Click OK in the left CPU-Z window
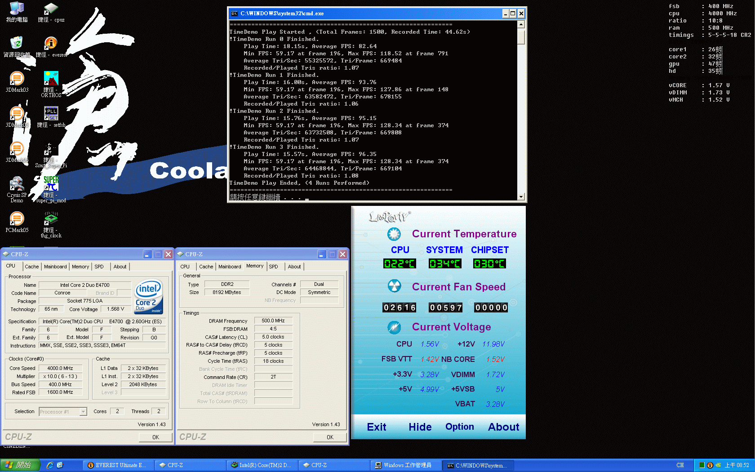Image resolution: width=755 pixels, height=472 pixels. (x=155, y=437)
